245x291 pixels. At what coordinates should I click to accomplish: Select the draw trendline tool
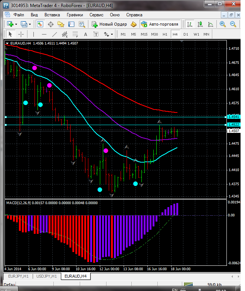(55, 34)
